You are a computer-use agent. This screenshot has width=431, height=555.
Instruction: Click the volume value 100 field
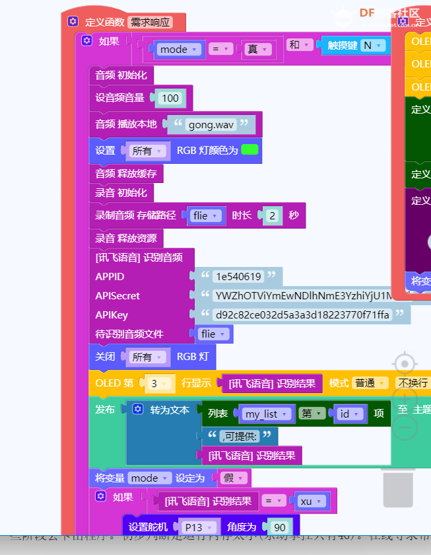point(170,98)
